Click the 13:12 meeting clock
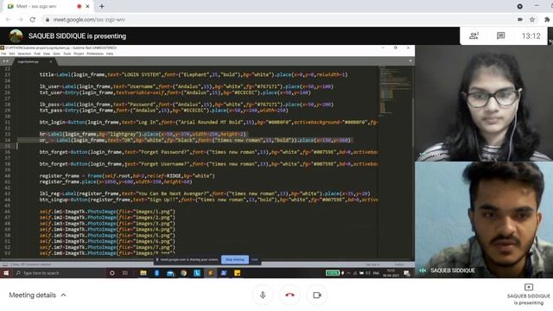Screen dimensions: 553x311 (x=531, y=36)
